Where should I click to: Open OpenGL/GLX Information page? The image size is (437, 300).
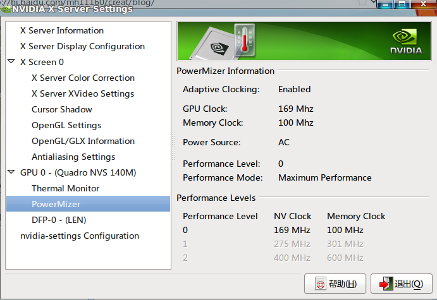point(83,141)
